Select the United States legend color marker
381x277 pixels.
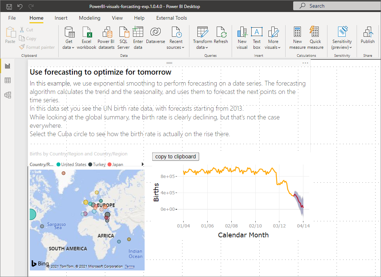[x=58, y=165]
